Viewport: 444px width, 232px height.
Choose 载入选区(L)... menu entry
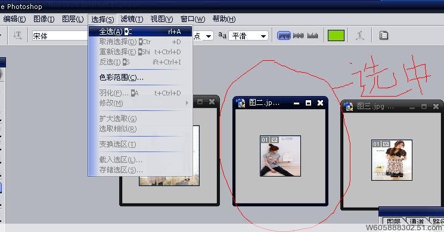pyautogui.click(x=141, y=160)
